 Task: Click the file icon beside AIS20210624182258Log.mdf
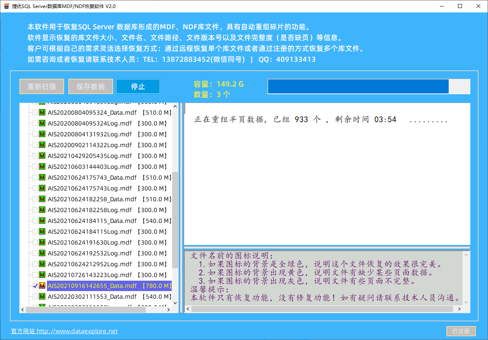[42, 210]
